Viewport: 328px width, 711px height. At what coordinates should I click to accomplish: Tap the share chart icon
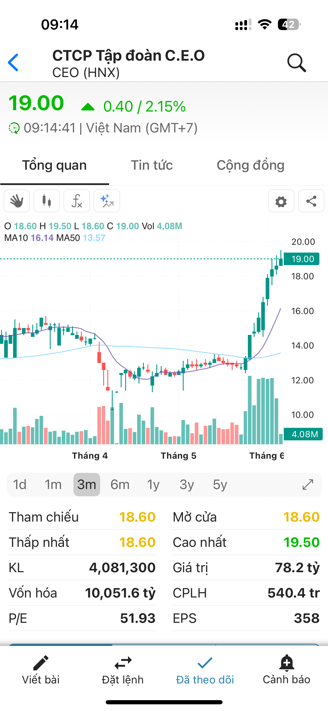[x=311, y=201]
